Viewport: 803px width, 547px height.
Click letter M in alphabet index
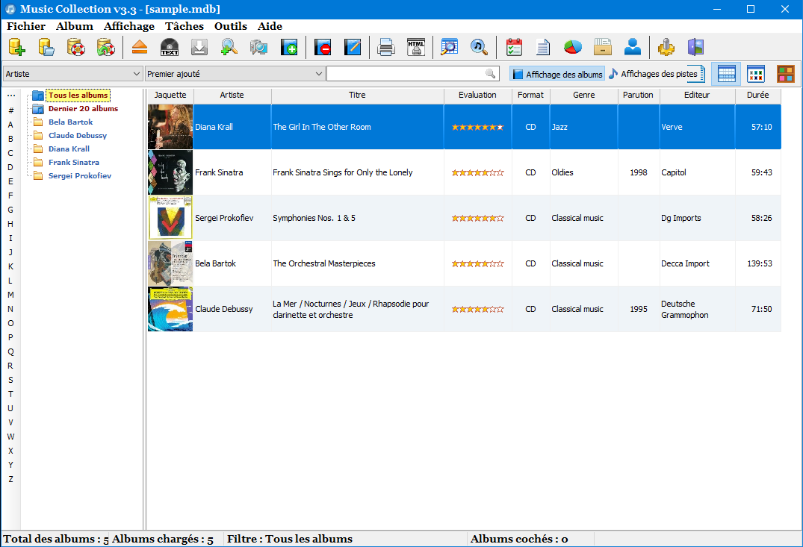[10, 295]
